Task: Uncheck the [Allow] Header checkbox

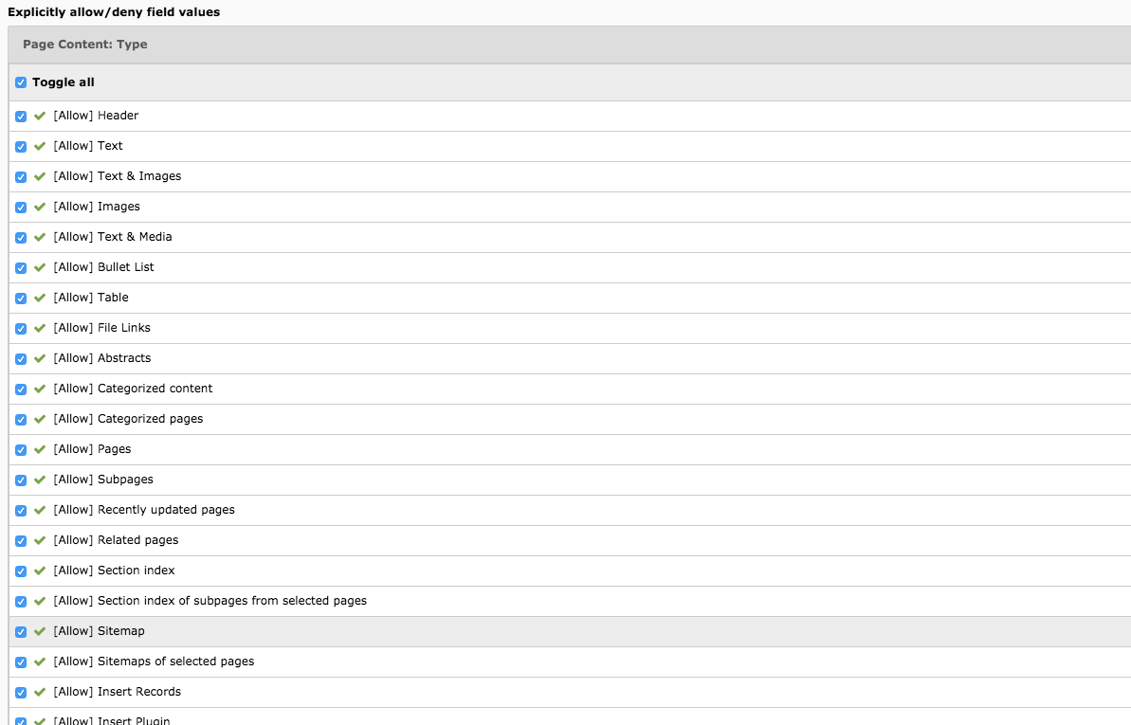Action: pyautogui.click(x=21, y=117)
